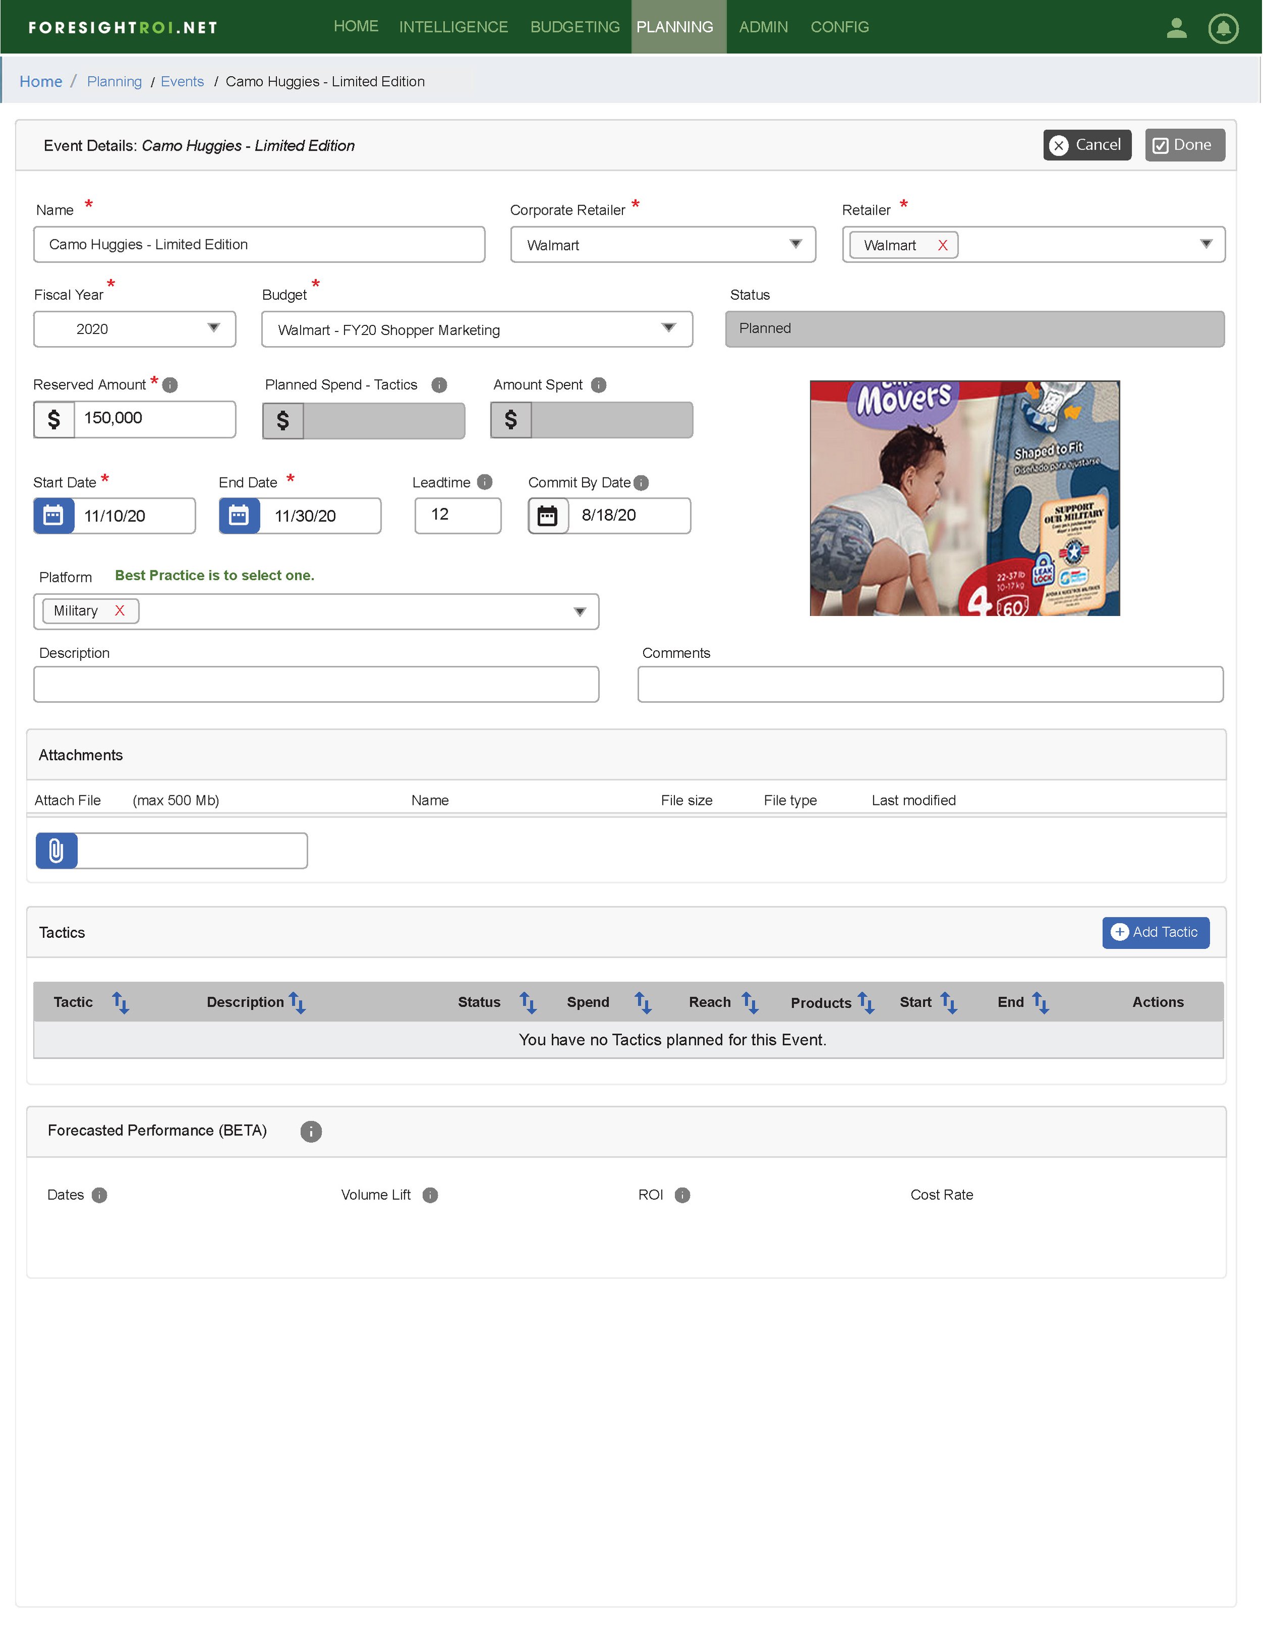Viewport: 1263px width, 1632px height.
Task: Click the paperclip attach file icon
Action: (x=57, y=850)
